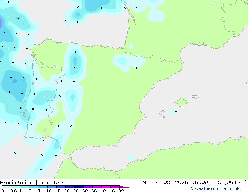
Task: Click the "GFS" model label
Action: 59,183
